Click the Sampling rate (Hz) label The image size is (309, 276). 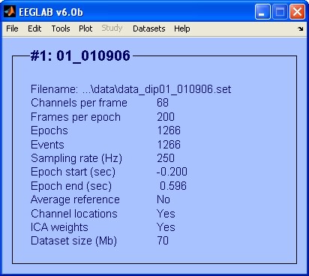76,158
